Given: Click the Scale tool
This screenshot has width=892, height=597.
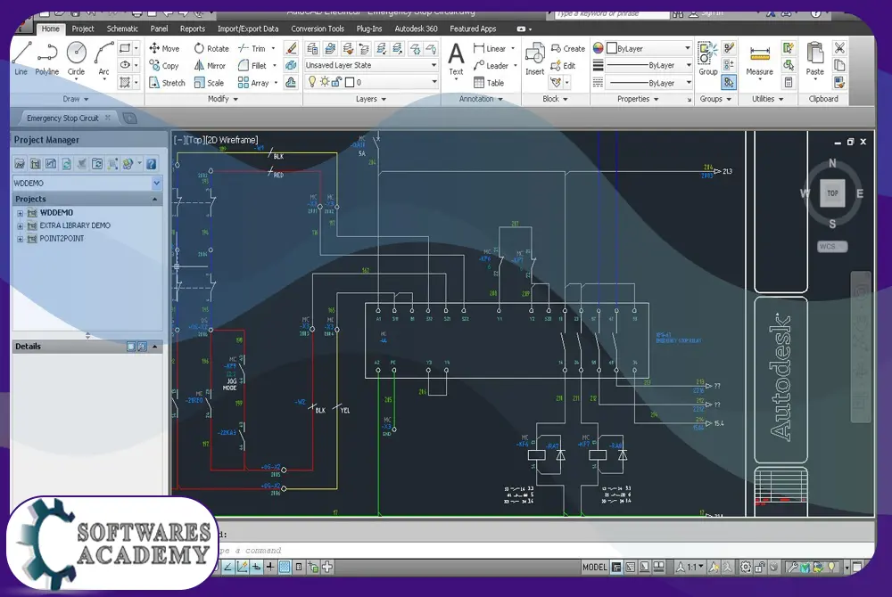Looking at the screenshot, I should click(x=209, y=83).
